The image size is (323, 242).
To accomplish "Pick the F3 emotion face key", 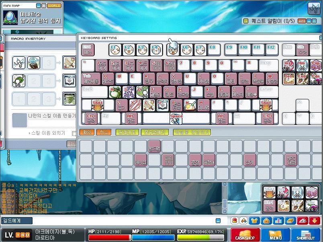I will point(143,50).
